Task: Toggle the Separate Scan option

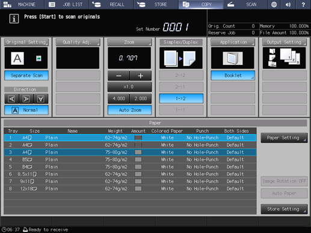Action: coord(26,76)
